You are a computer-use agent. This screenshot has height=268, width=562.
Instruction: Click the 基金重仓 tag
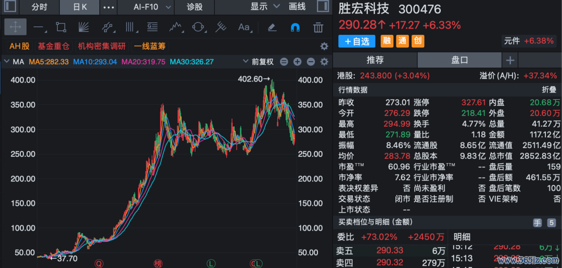click(53, 46)
